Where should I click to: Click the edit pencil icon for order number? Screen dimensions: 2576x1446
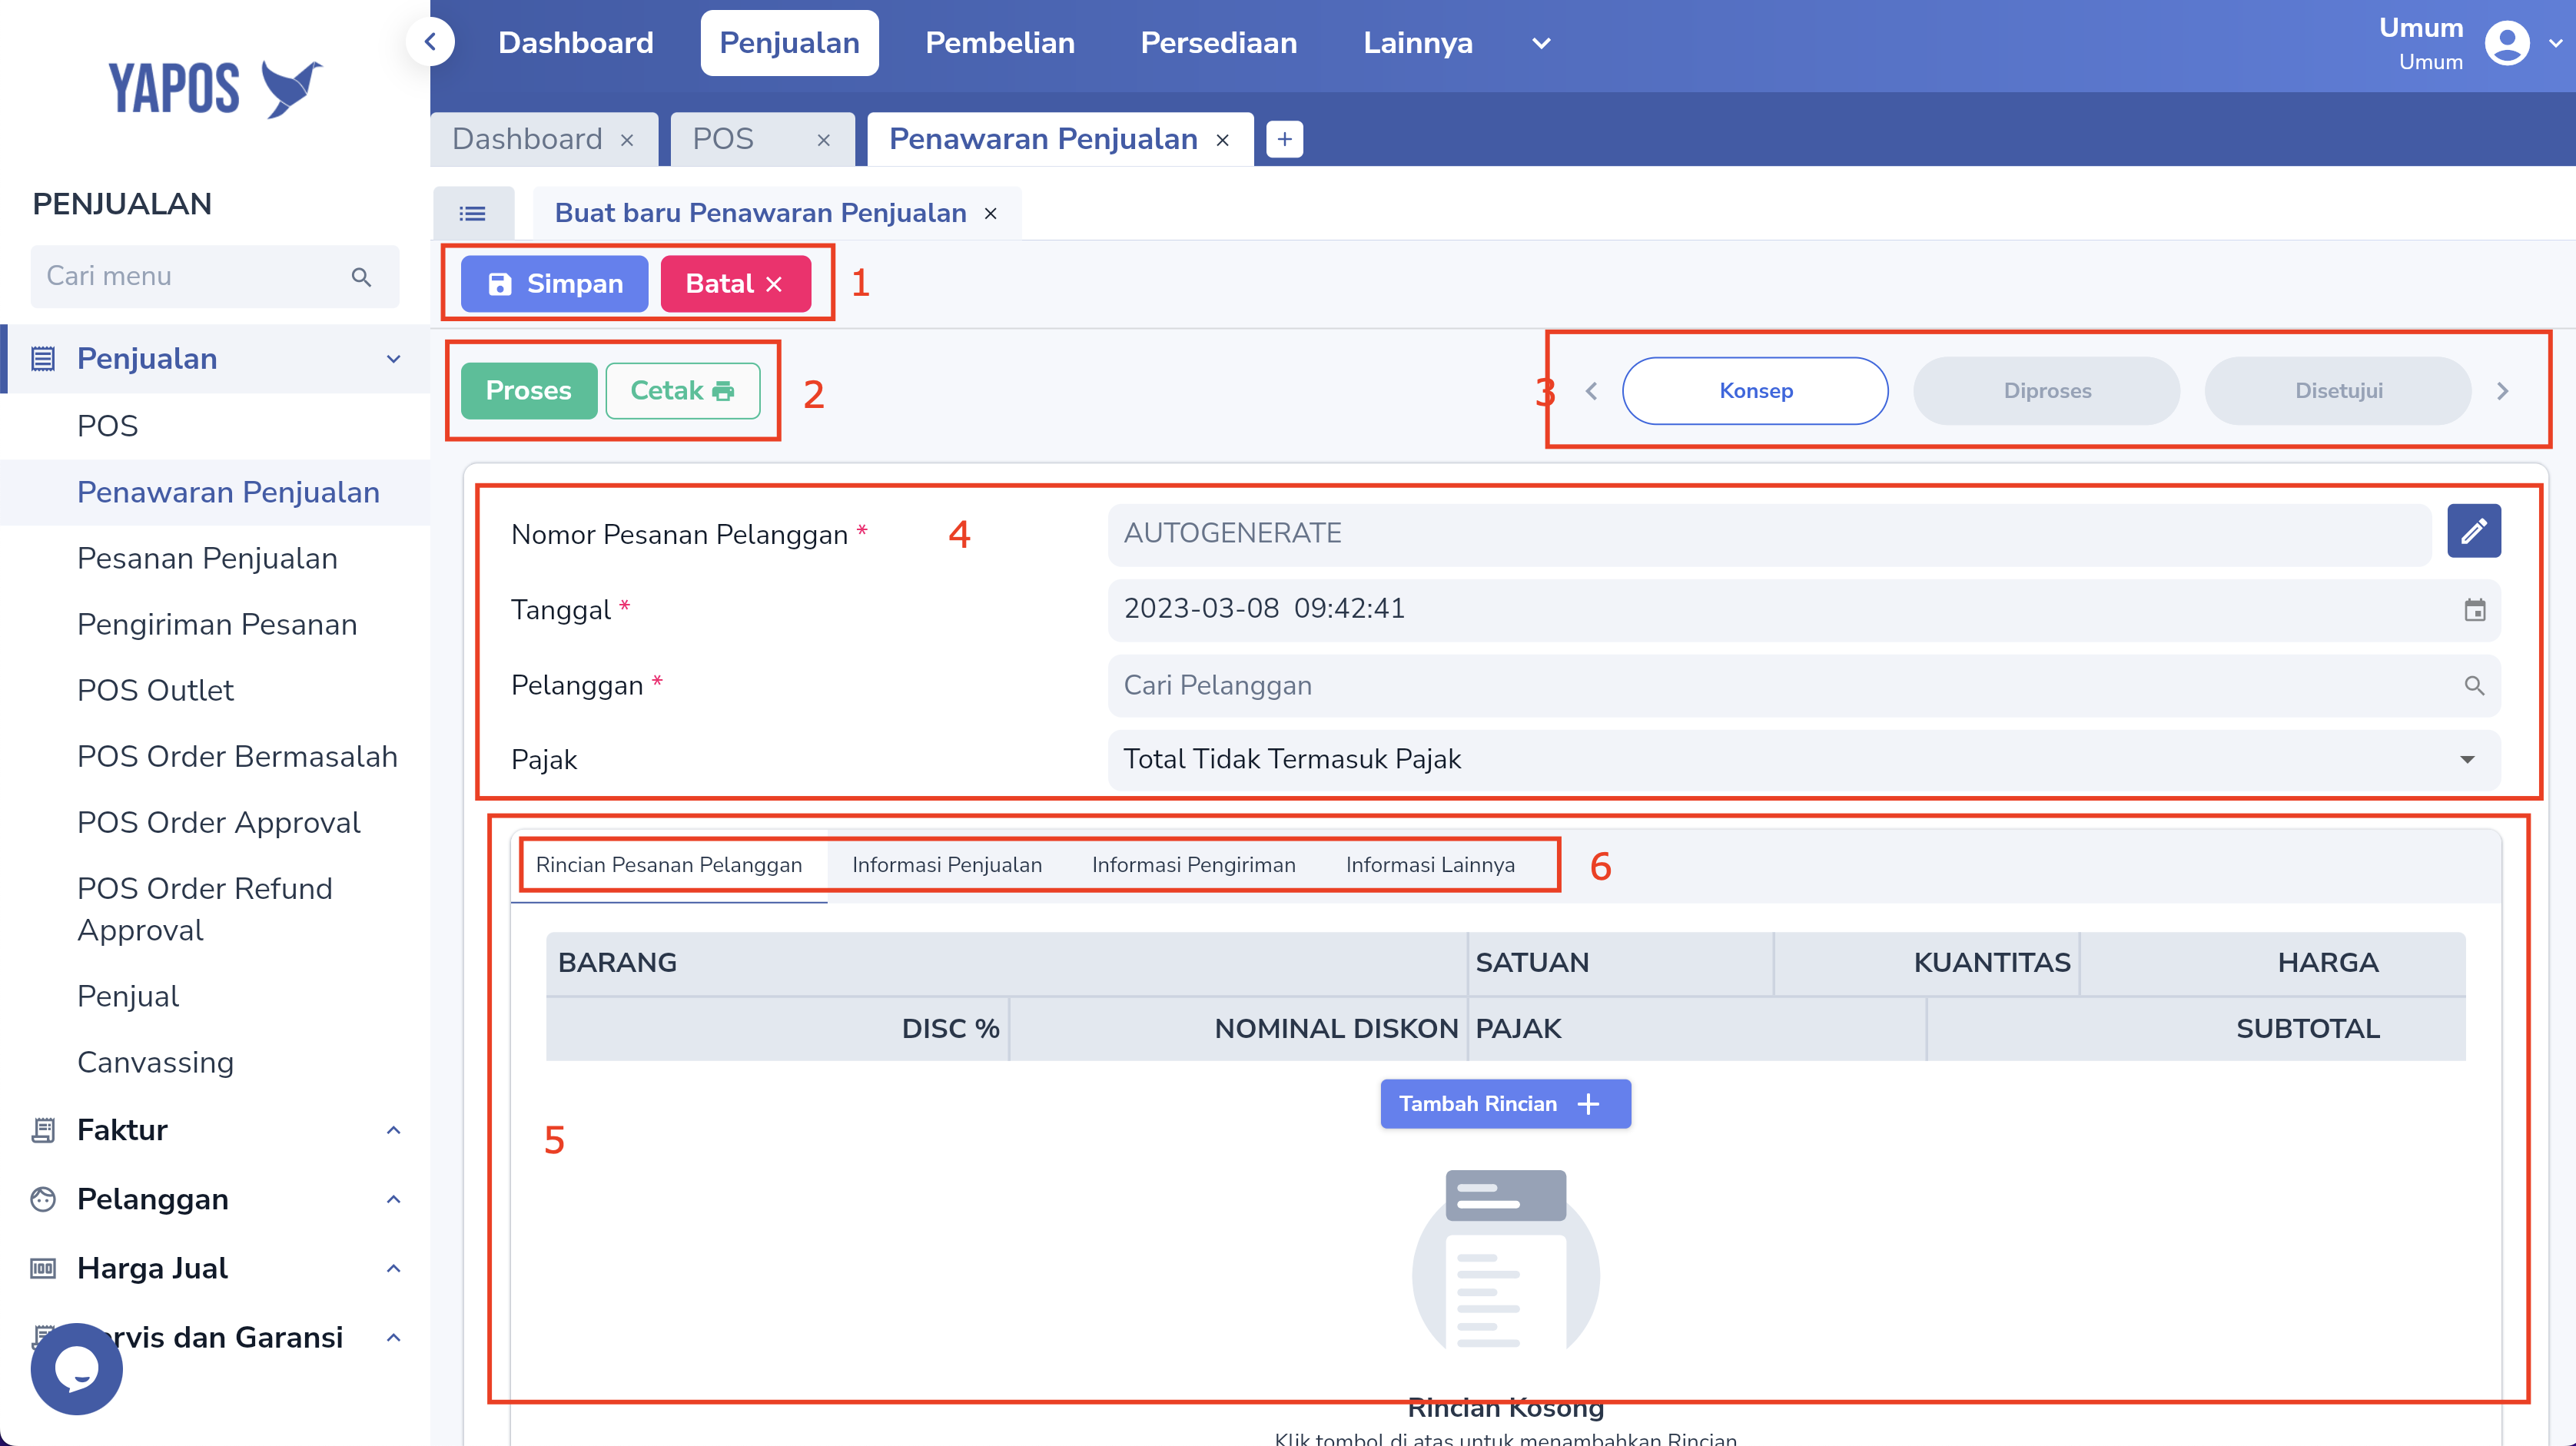[x=2473, y=531]
